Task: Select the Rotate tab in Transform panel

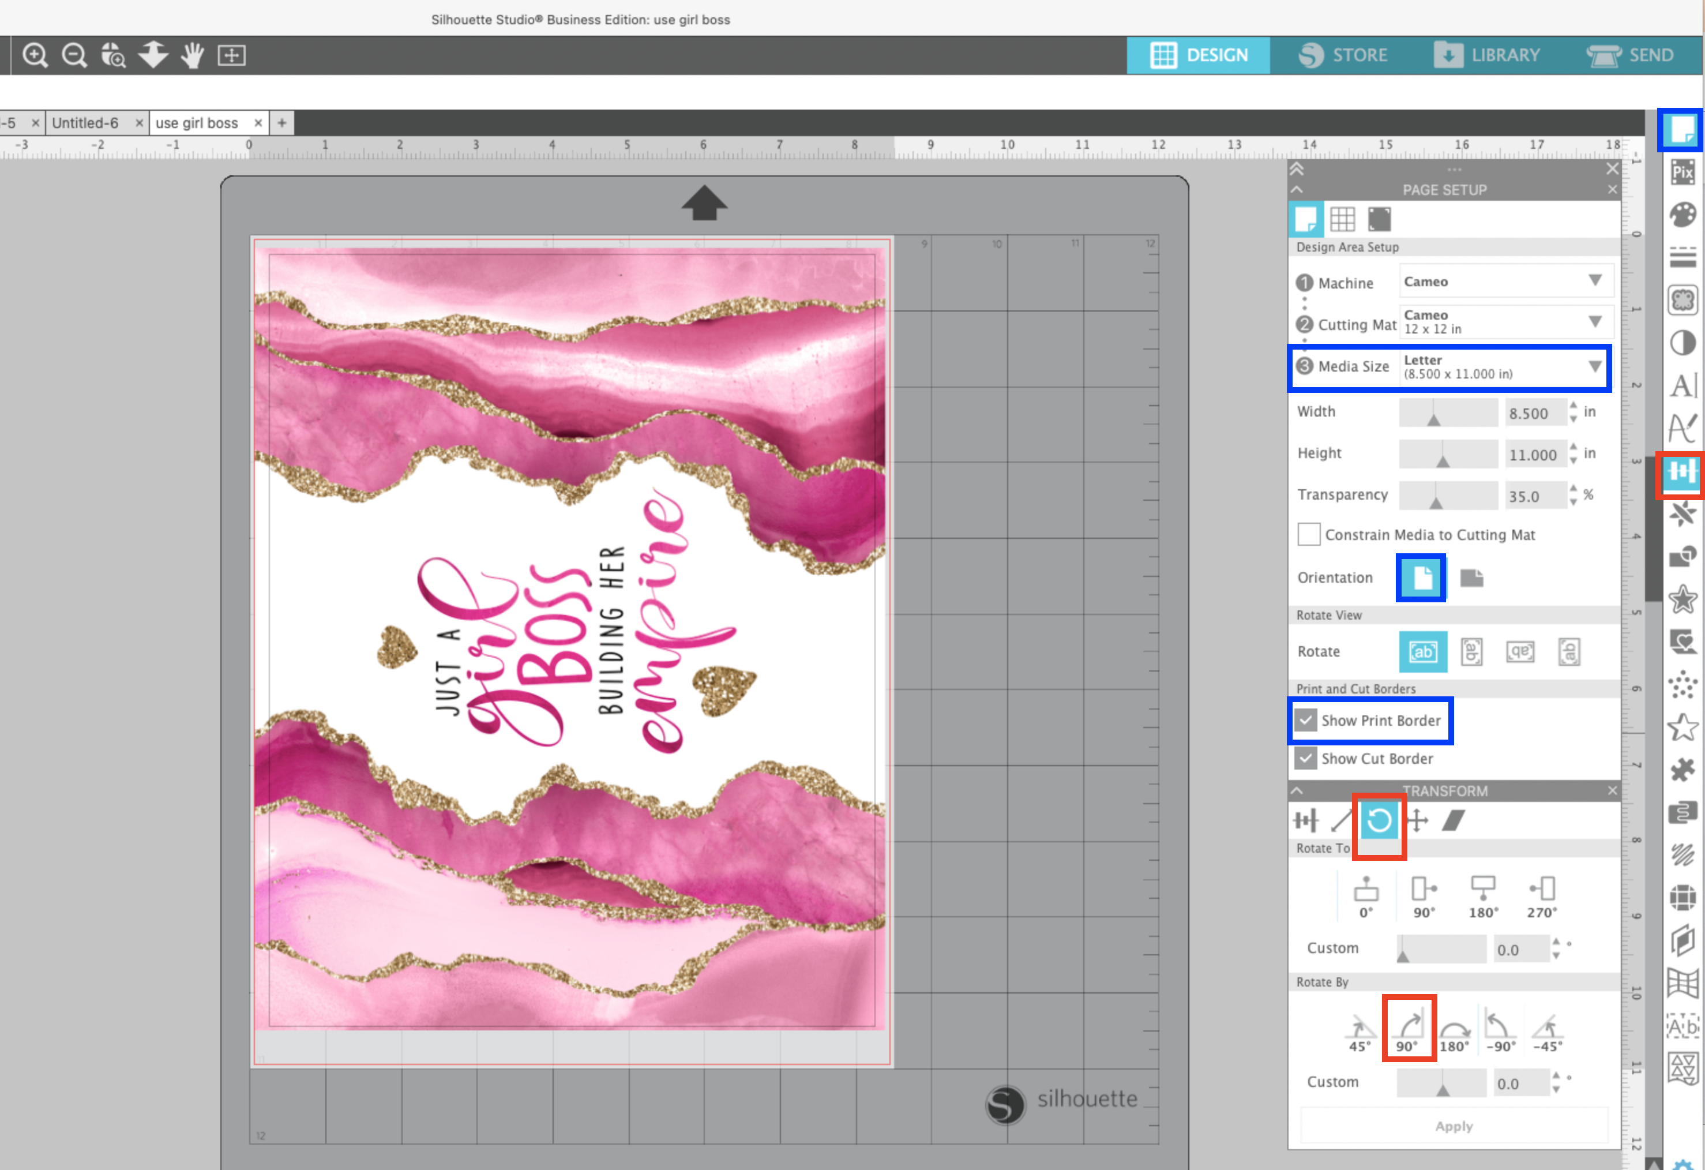Action: tap(1379, 820)
